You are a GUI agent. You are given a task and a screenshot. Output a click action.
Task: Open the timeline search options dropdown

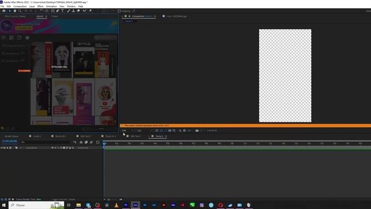tap(23, 142)
